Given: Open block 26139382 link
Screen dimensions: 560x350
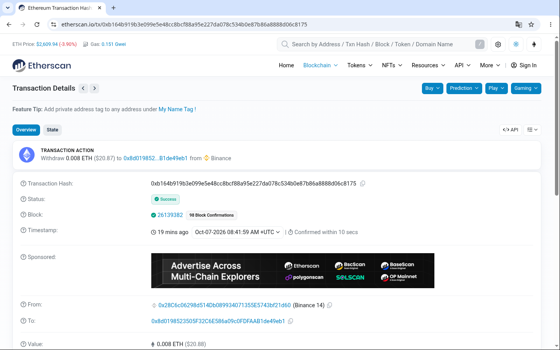Looking at the screenshot, I should 170,215.
